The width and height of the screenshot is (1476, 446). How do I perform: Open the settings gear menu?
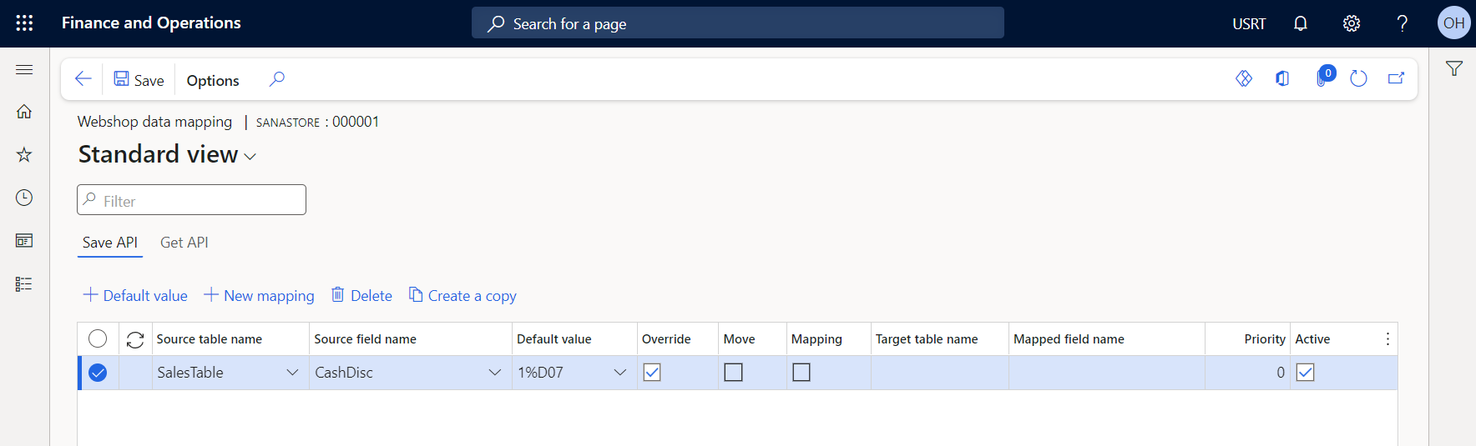click(x=1351, y=23)
